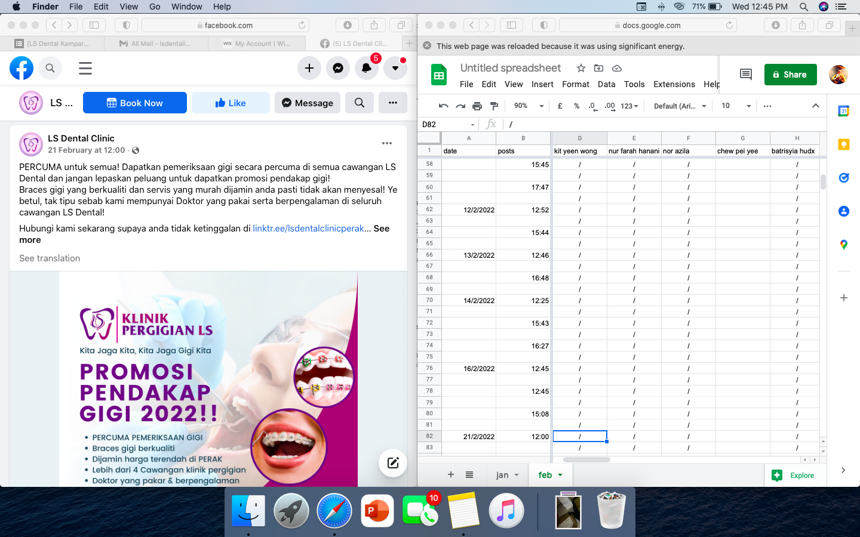The height and width of the screenshot is (537, 860).
Task: Click the Message button
Action: coord(308,103)
